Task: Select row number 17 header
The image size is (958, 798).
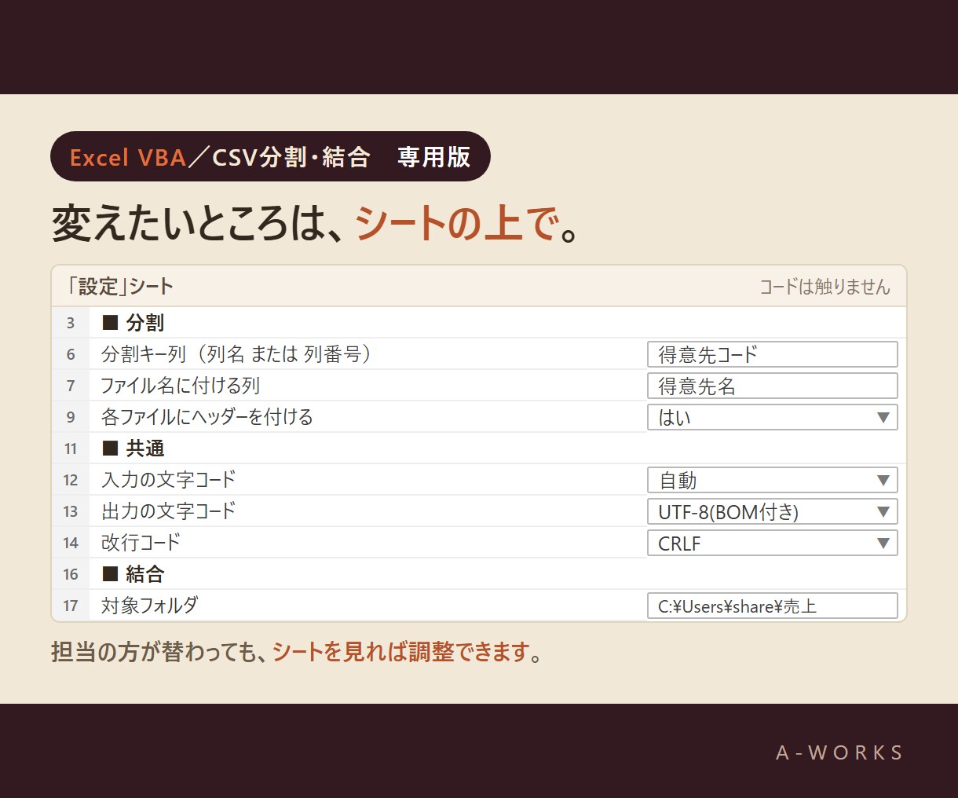Action: [x=71, y=606]
